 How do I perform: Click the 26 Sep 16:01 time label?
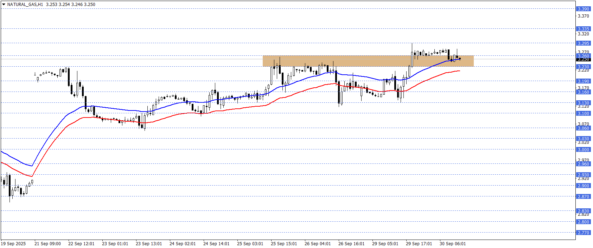(351, 244)
